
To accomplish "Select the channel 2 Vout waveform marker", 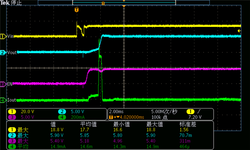I will click(x=3, y=52).
